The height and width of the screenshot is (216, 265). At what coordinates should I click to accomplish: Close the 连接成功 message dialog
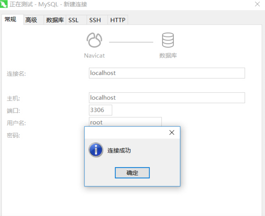click(x=172, y=133)
